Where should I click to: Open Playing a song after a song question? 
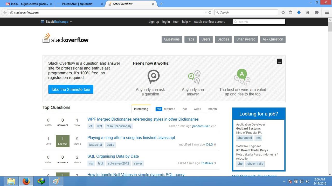point(131,138)
